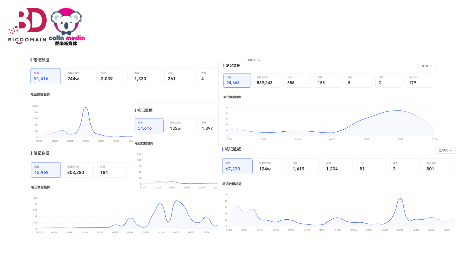Select the 收藏 1,204 stat card

pyautogui.click(x=338, y=167)
